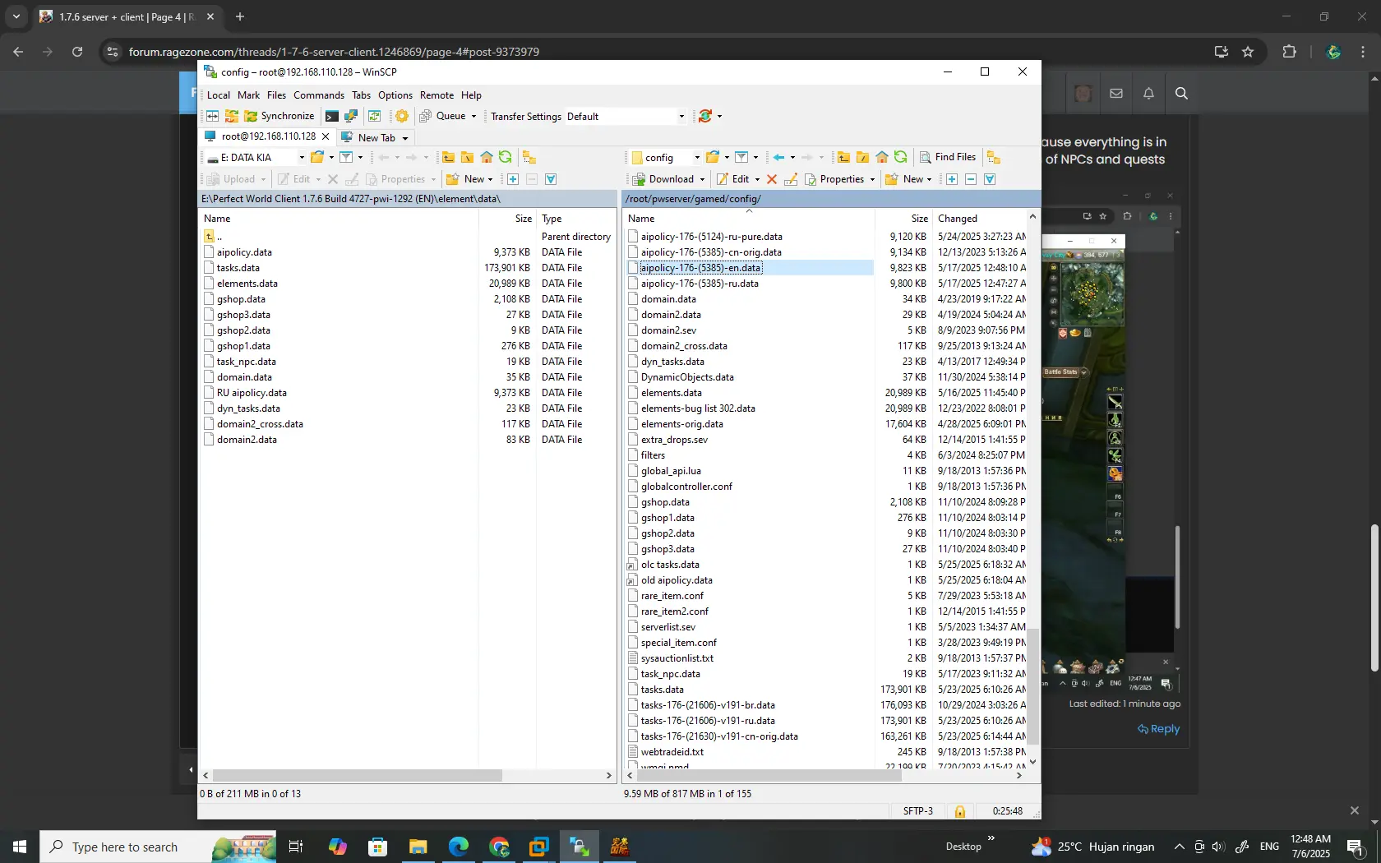Click the remote panel blue back arrow
Screen dimensions: 1381x863
[x=778, y=157]
